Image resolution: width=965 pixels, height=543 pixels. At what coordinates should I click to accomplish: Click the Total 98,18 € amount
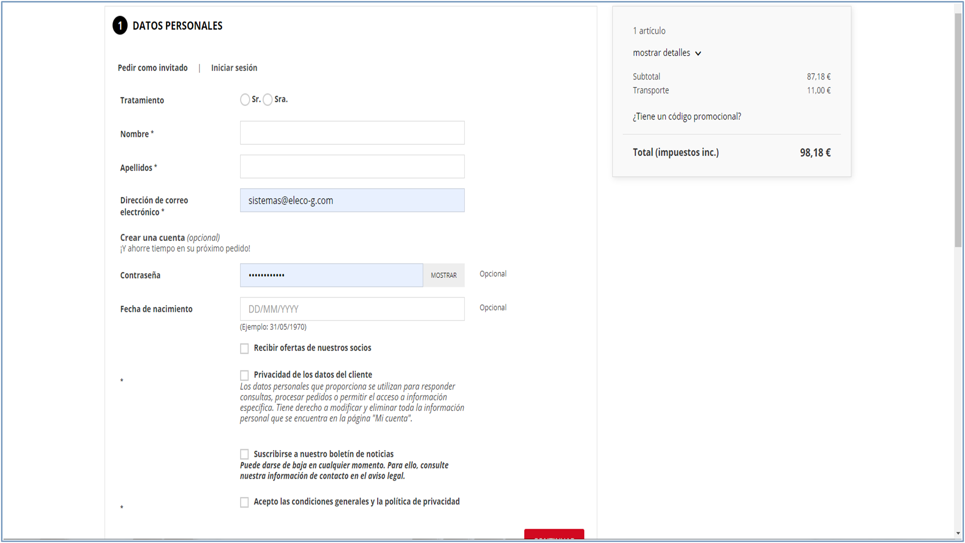815,152
